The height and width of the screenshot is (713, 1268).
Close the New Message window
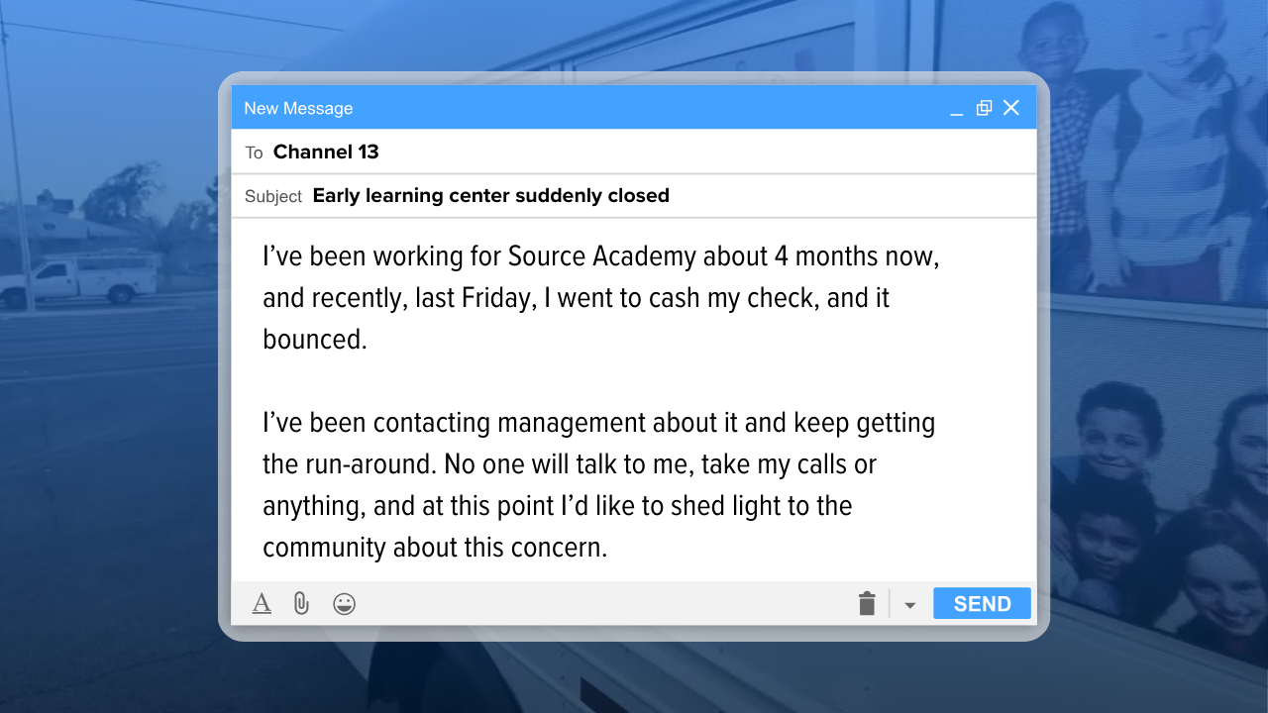tap(1010, 108)
